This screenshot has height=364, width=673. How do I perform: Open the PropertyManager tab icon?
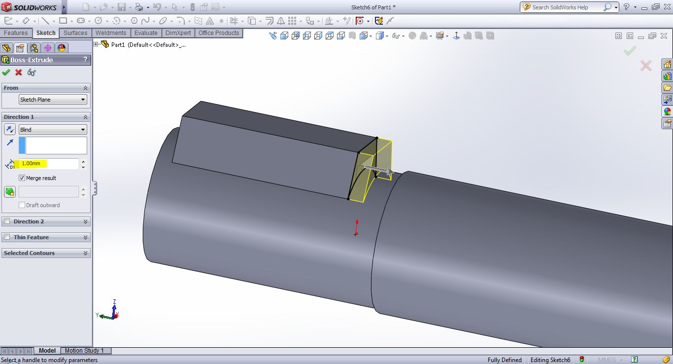point(20,48)
